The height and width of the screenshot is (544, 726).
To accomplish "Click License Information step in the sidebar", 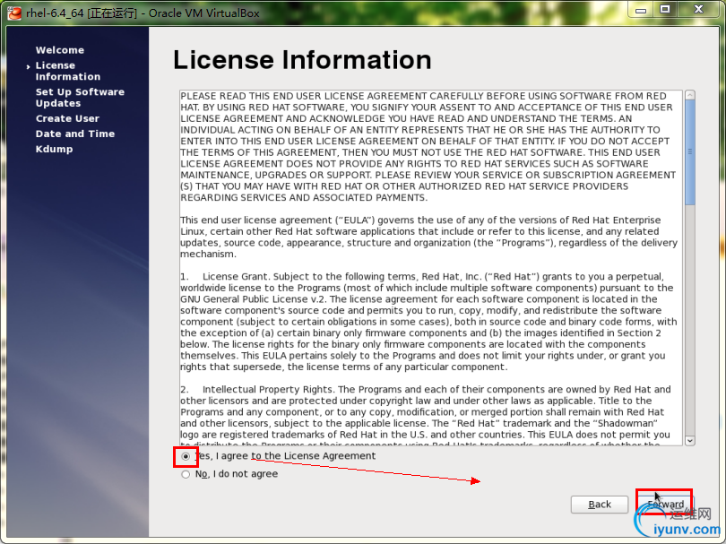I will (x=67, y=71).
